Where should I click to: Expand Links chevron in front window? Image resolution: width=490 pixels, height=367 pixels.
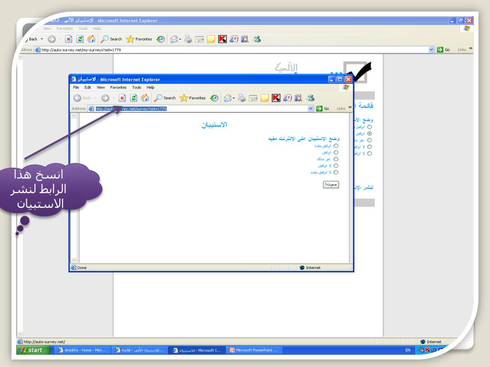pos(350,108)
